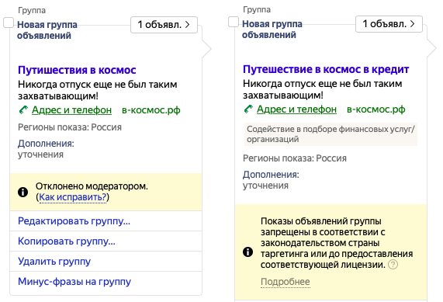This screenshot has width=443, height=302.
Task: Click the phone icon in the left ad
Action: (23, 109)
